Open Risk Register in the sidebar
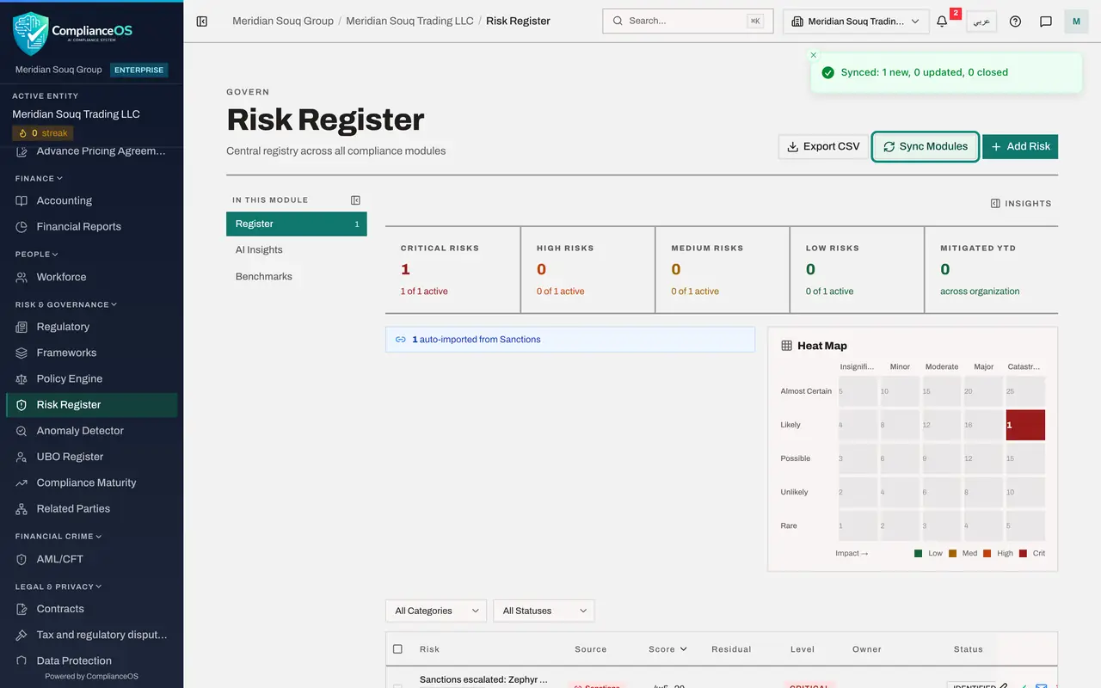Image resolution: width=1101 pixels, height=688 pixels. tap(92, 405)
